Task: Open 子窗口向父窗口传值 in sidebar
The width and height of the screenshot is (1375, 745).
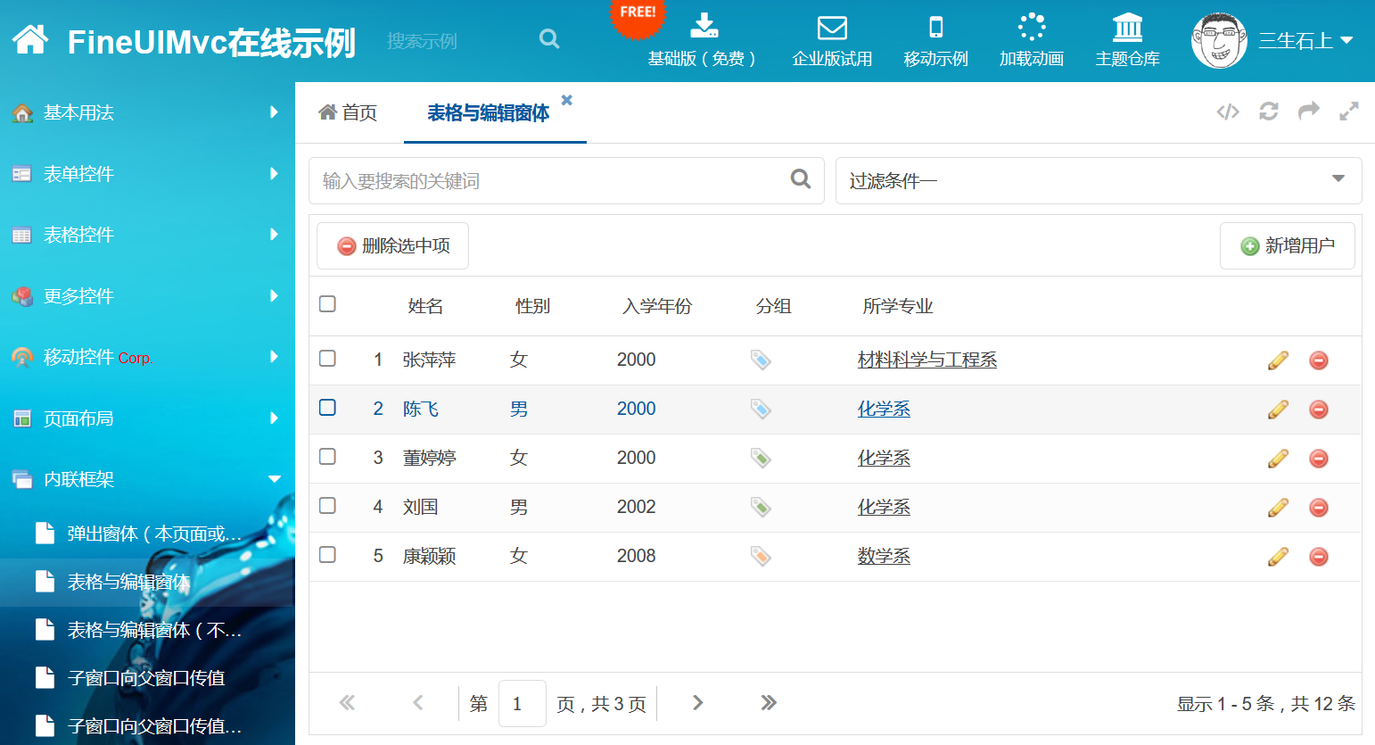Action: (146, 678)
